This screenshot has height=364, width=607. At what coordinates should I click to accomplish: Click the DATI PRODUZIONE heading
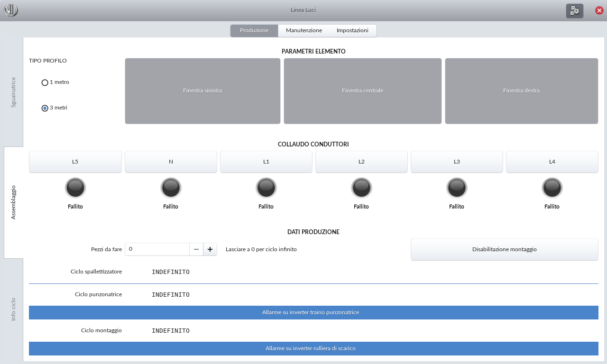(313, 232)
